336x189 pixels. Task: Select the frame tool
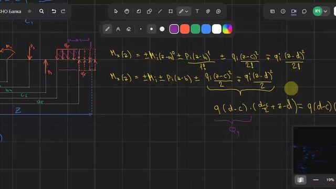(x=171, y=11)
